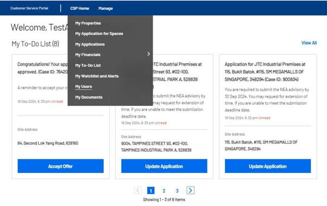Click Unread status on the Congratulations card
Viewport: 327px width, 206px height.
(x=57, y=101)
